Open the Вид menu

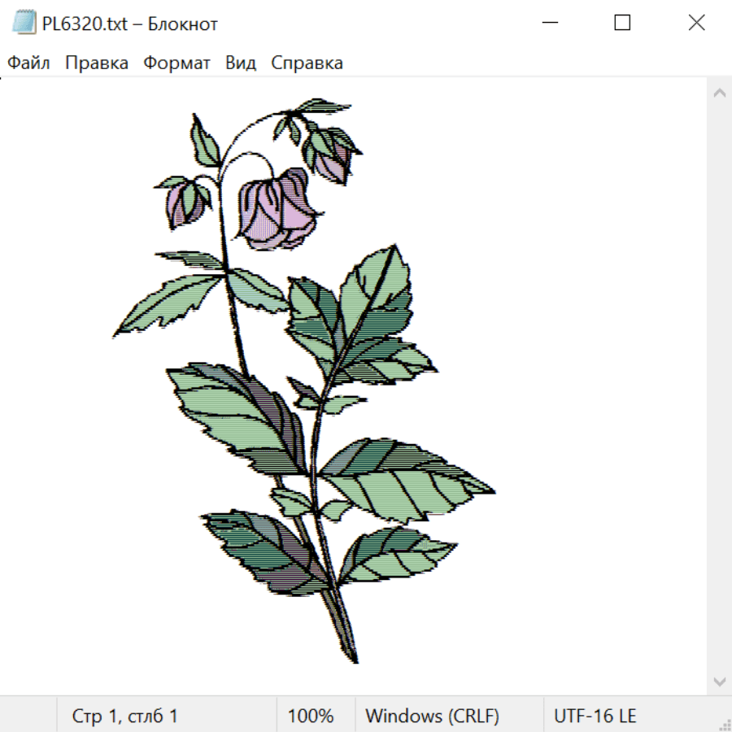tap(241, 63)
